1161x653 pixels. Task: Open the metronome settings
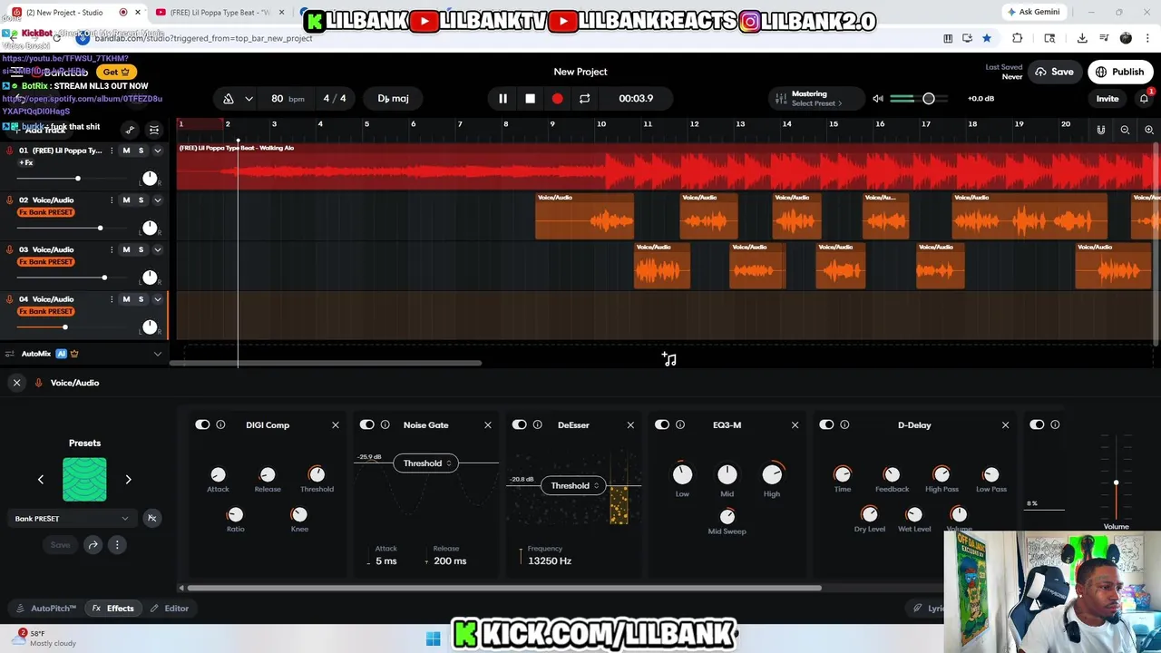[229, 98]
